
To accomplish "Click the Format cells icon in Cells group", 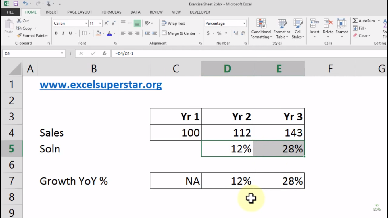I will pyautogui.click(x=342, y=24).
